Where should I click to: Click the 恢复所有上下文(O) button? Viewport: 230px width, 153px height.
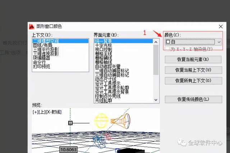193,81
